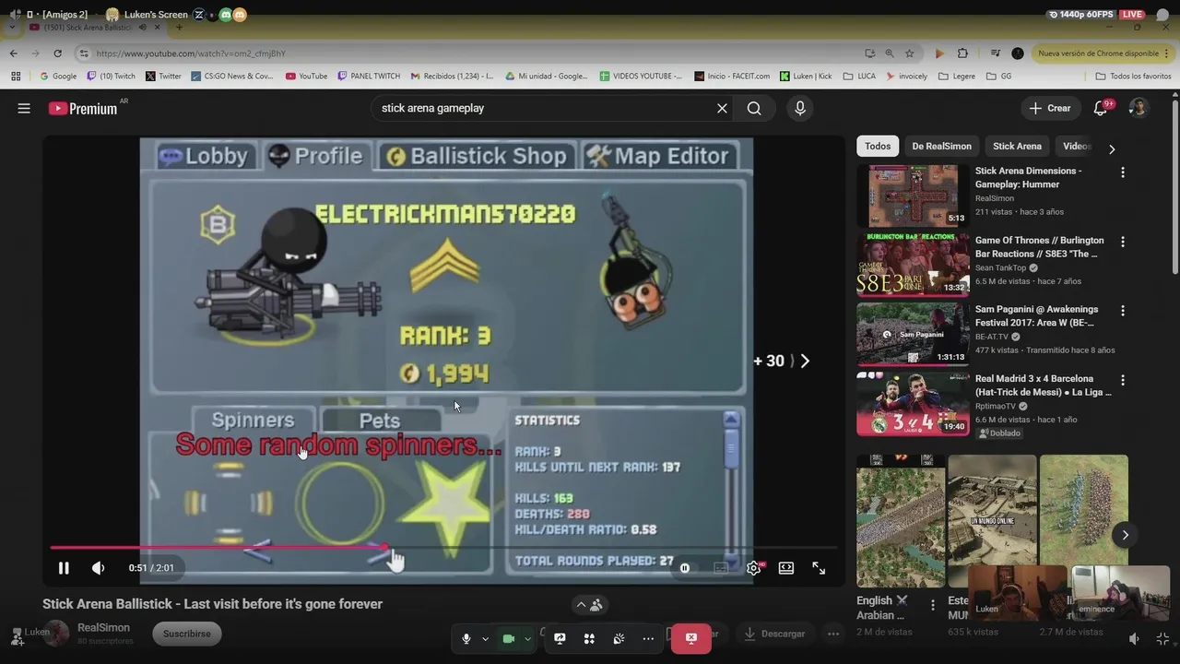1180x664 pixels.
Task: Open more actions ellipsis beside Descargar
Action: (x=833, y=634)
